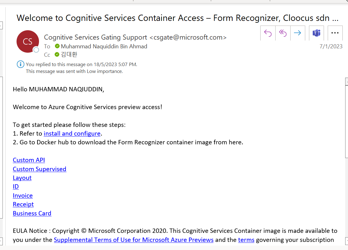This screenshot has height=250, width=348.
Task: Click the Reply arrow icon
Action: click(x=268, y=33)
